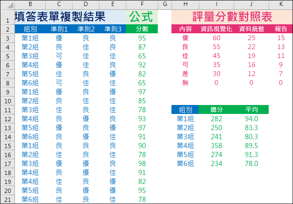This screenshot has width=293, height=204.
Task: Click the 總分 header cell
Action: coord(216,109)
